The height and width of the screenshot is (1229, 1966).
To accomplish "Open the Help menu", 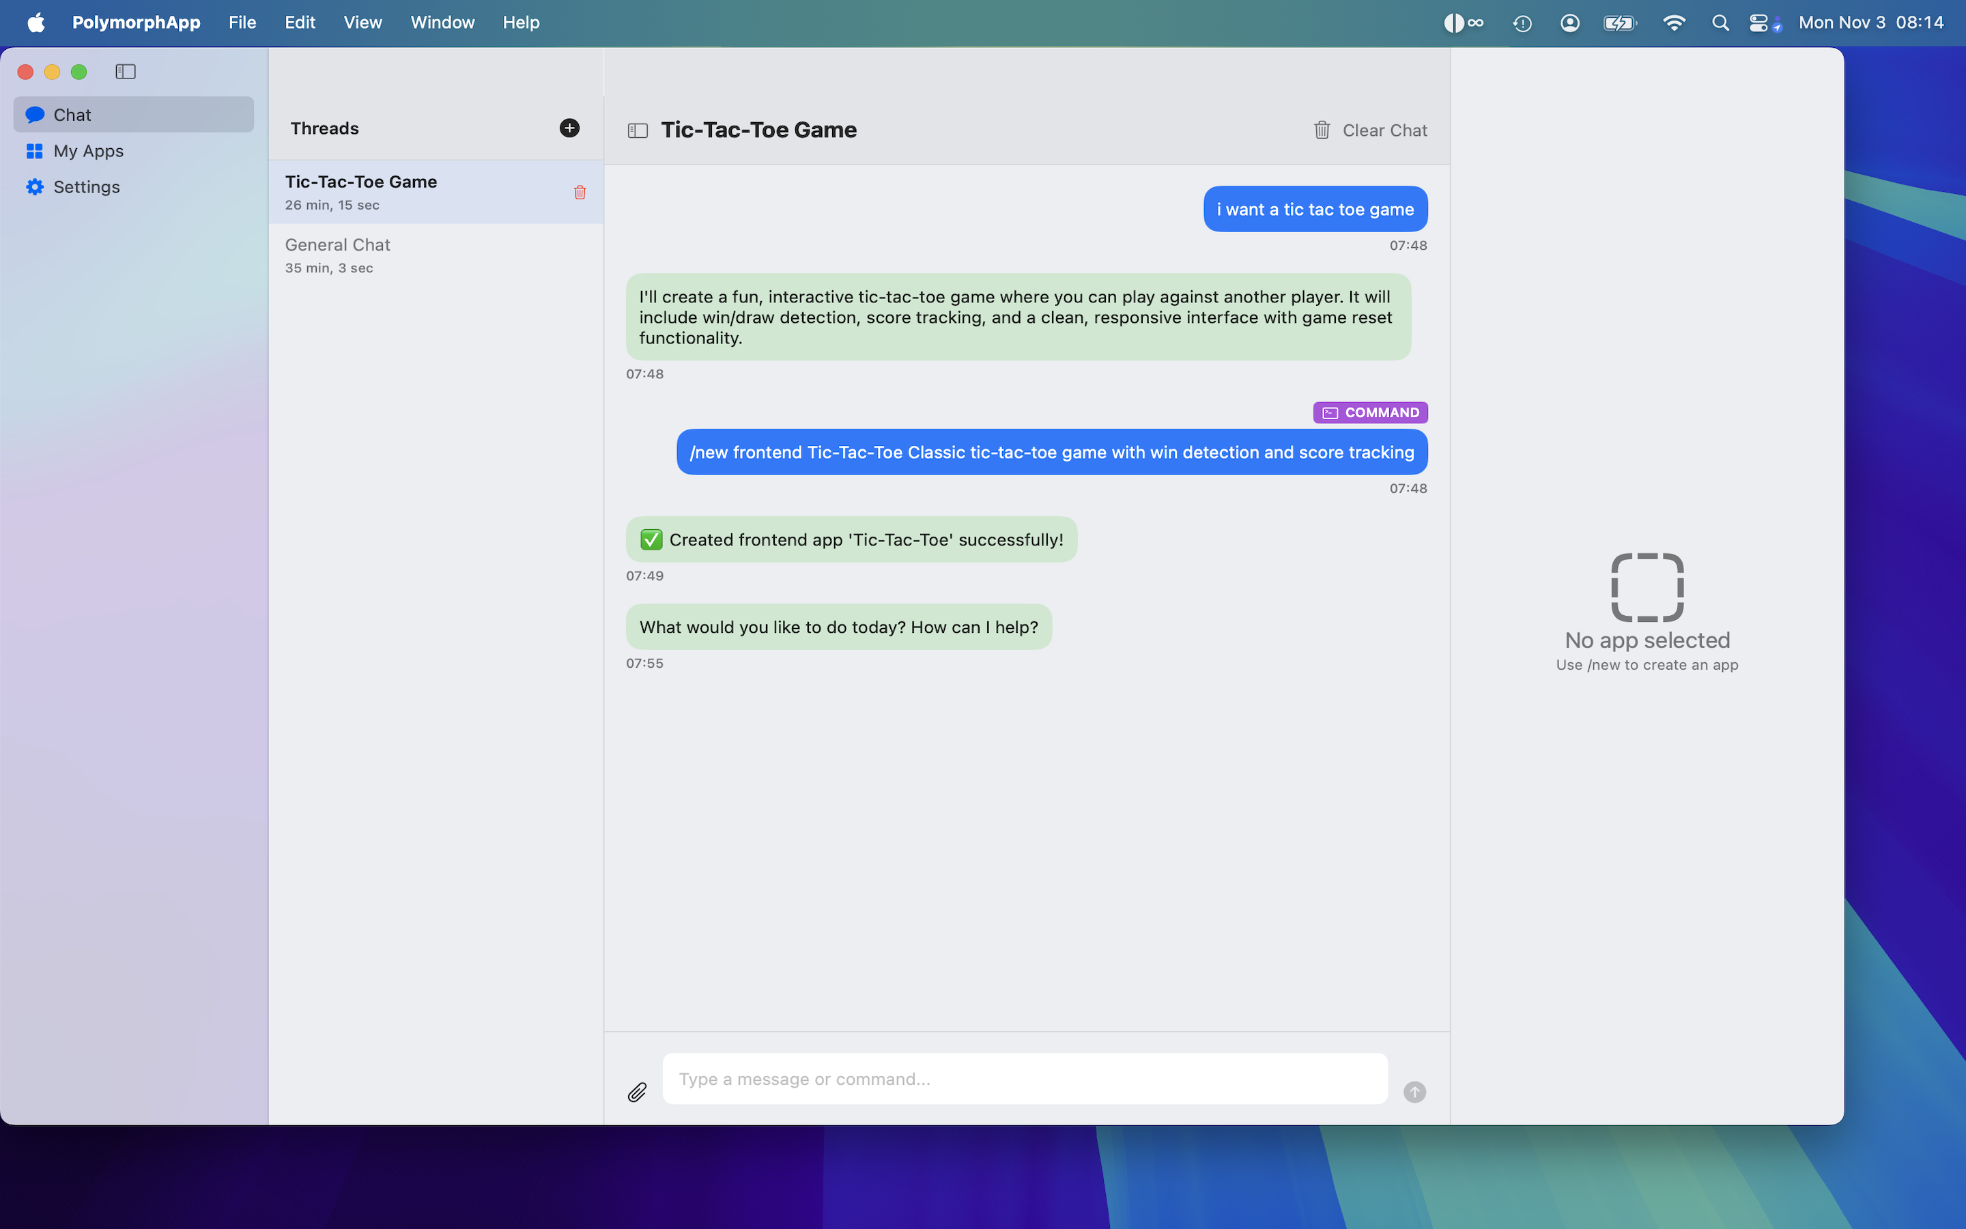I will point(521,23).
